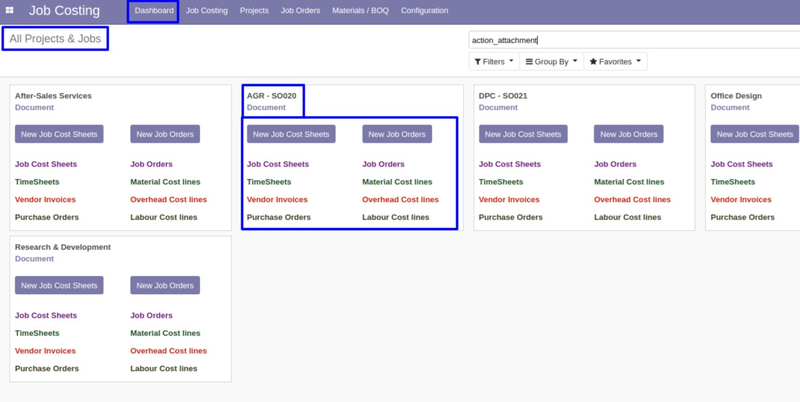Screen dimensions: 800x402
Task: Open Overhead Cost lines in DPC - SO021 card
Action: pos(633,199)
